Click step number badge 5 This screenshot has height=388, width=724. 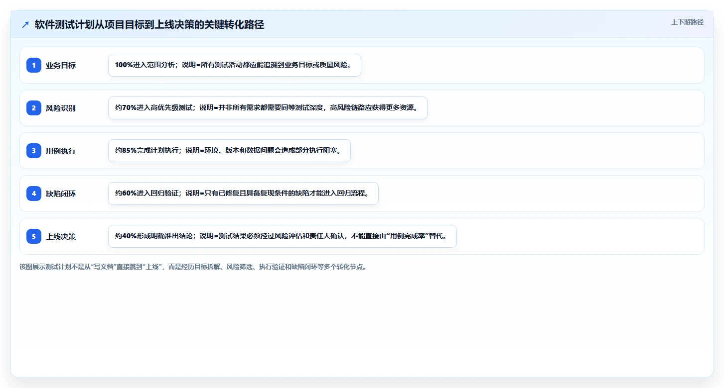coord(34,236)
